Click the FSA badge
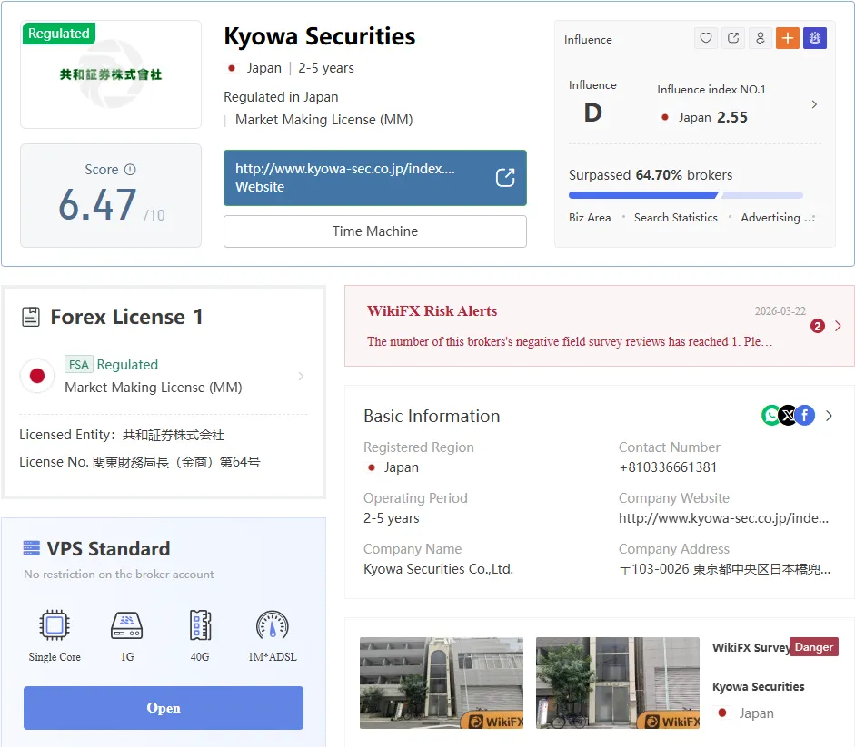This screenshot has height=747, width=855. coord(78,365)
